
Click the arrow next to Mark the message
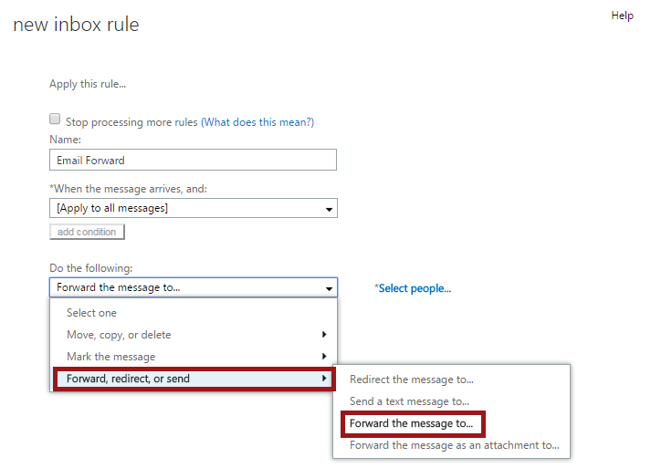click(324, 357)
